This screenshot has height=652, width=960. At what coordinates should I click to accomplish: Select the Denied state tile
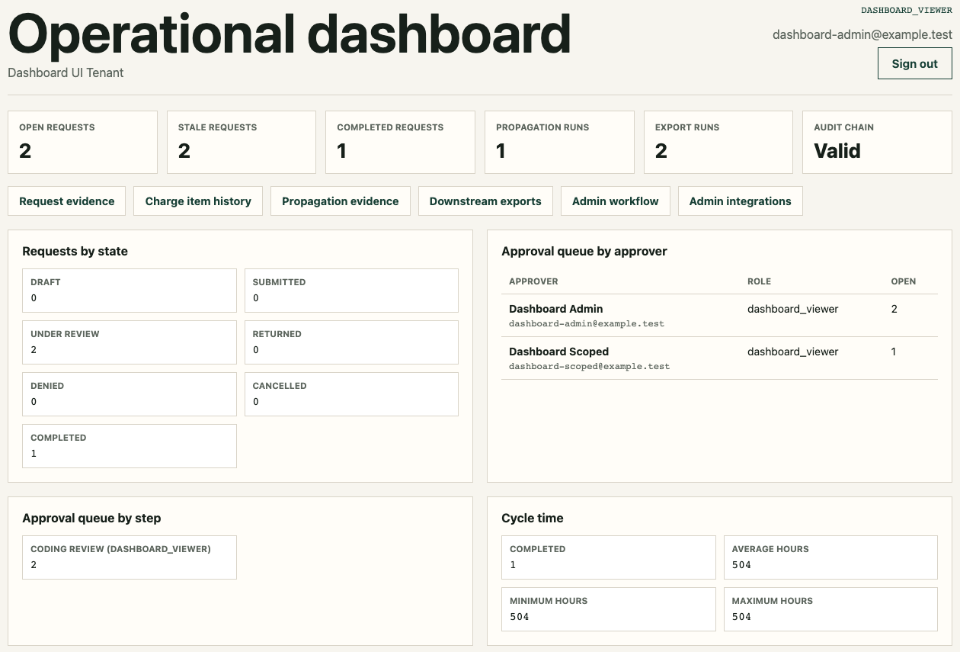(130, 393)
